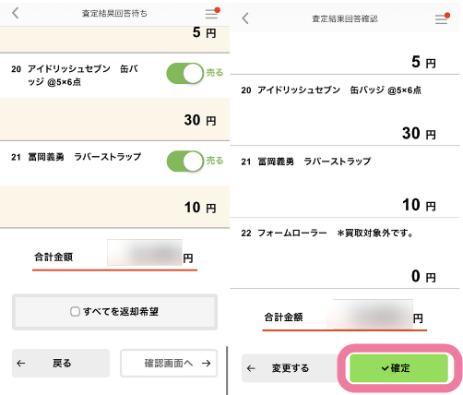
Task: Open hamburger menu on 査定結果回答待ち screen
Action: click(211, 14)
